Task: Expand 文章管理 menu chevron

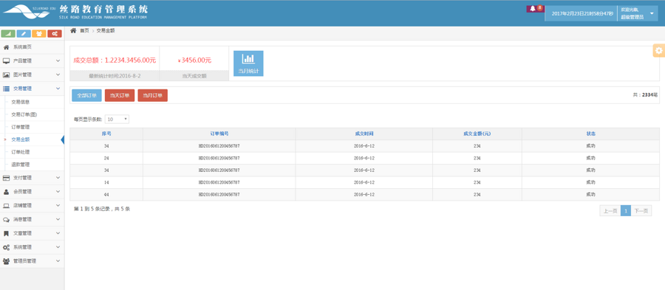Action: 58,233
